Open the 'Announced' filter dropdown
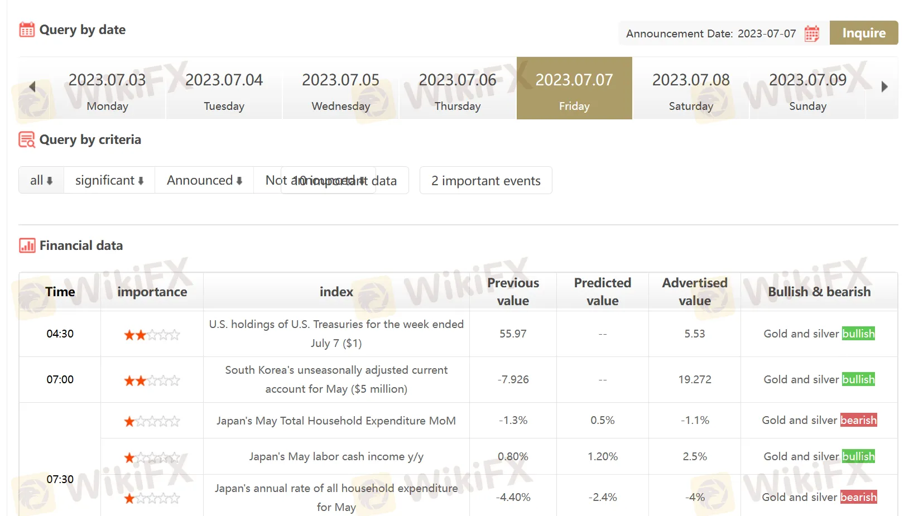The width and height of the screenshot is (904, 516). (x=204, y=180)
